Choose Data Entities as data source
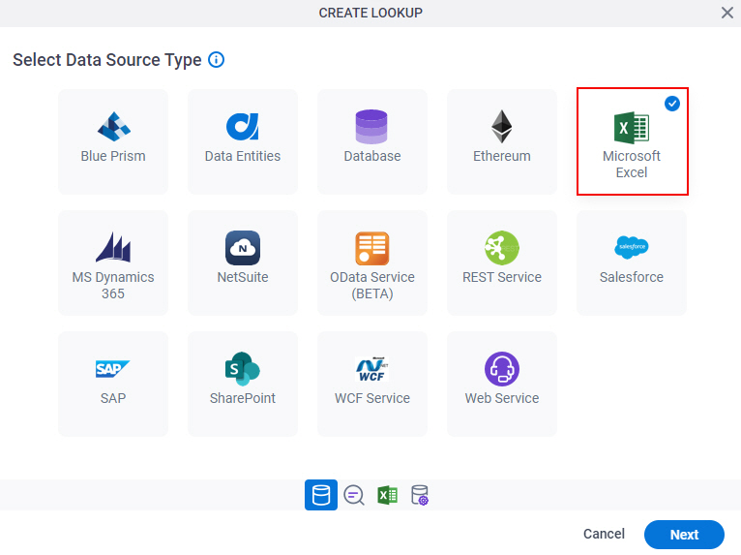741x555 pixels. pos(243,141)
